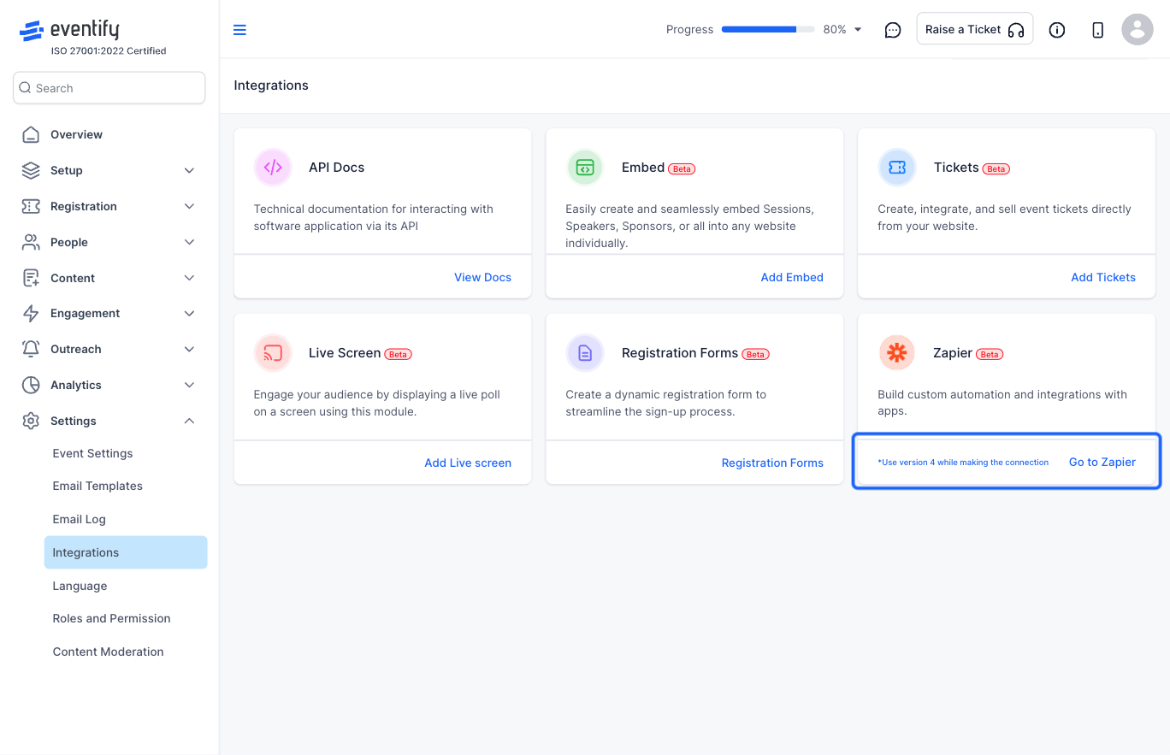Screen dimensions: 1170x755
Task: Collapse the Settings menu chevron
Action: 190,421
